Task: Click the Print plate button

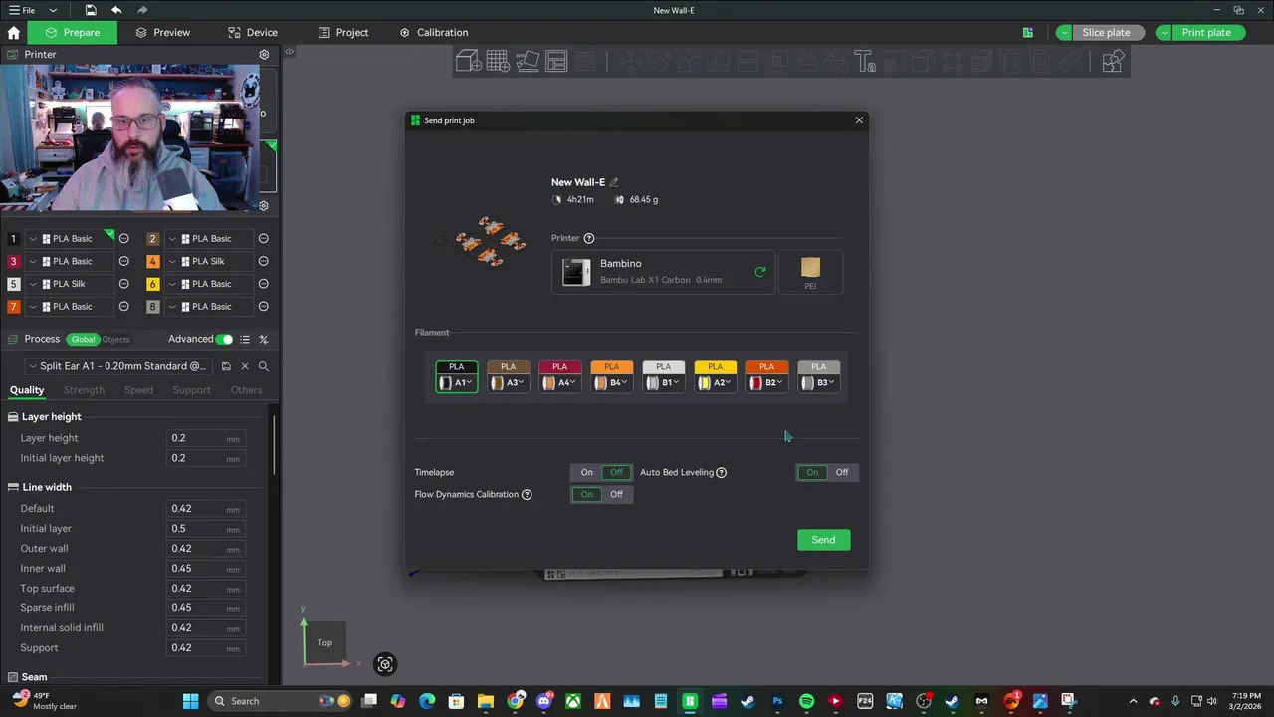Action: coord(1206,33)
